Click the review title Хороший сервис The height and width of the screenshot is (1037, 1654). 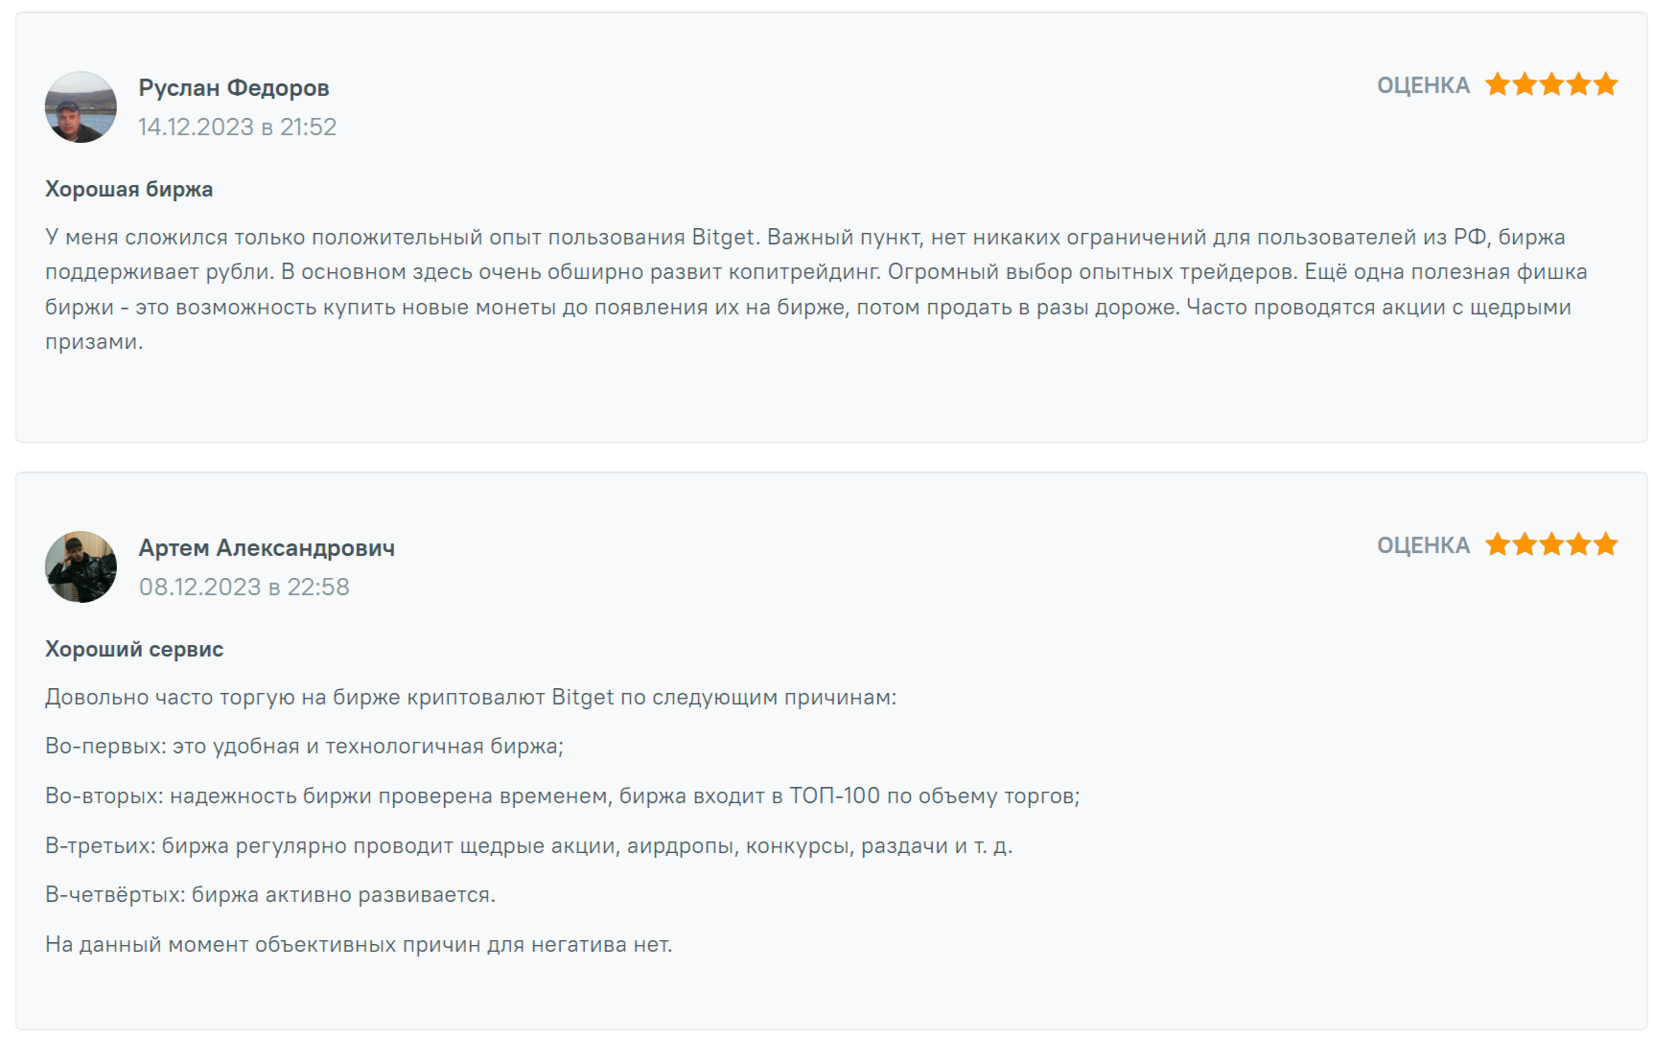pyautogui.click(x=134, y=650)
